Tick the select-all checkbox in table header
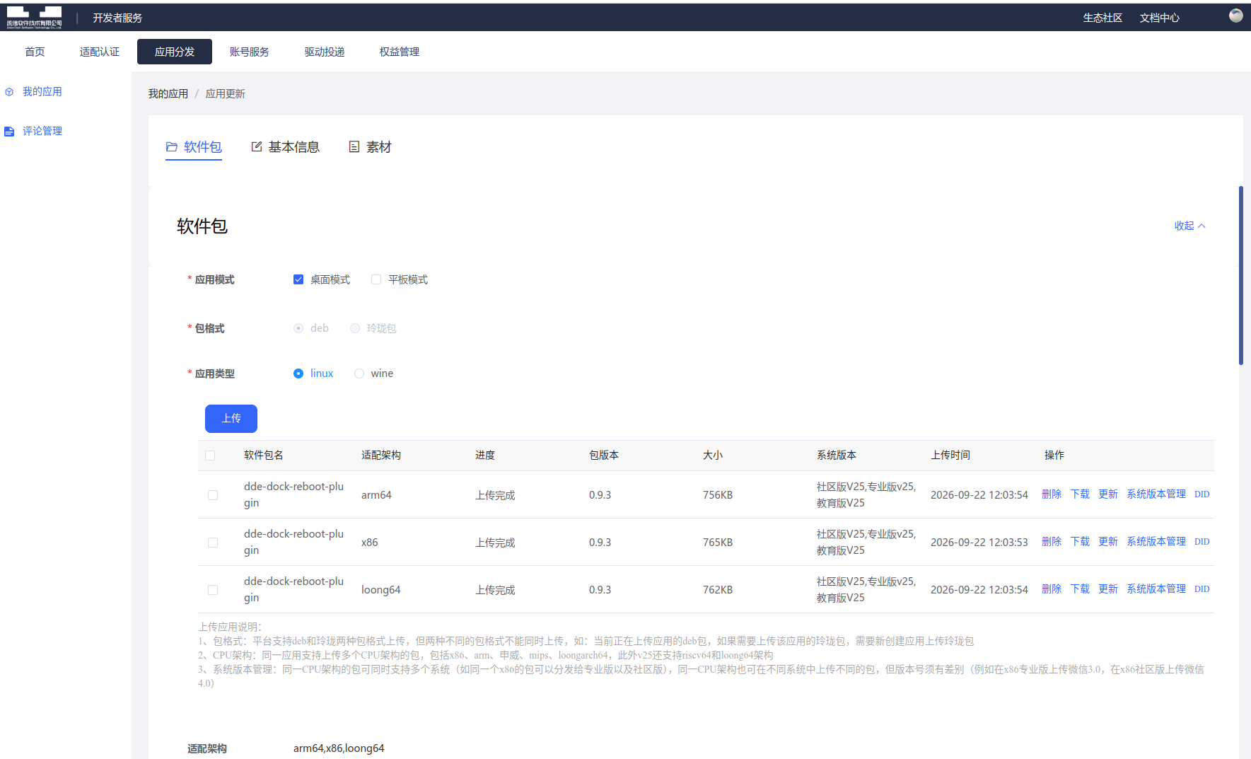1251x759 pixels. click(210, 456)
